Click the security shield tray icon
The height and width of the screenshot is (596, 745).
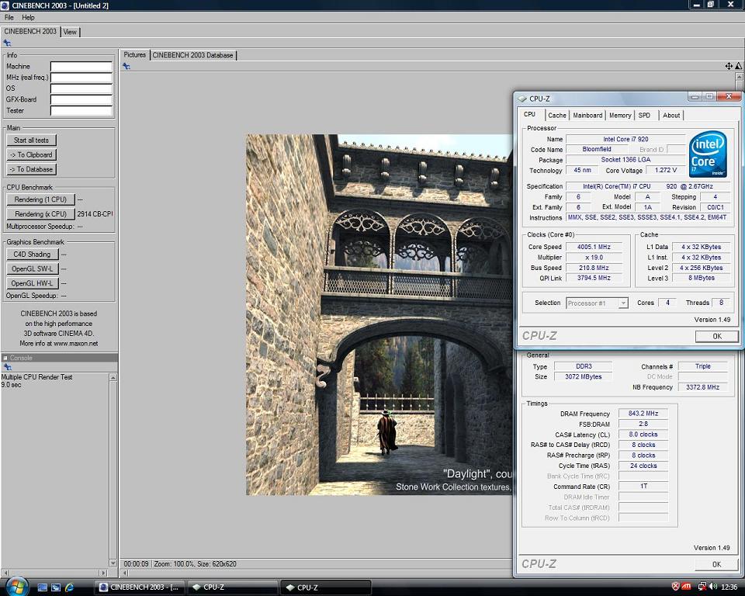point(675,587)
